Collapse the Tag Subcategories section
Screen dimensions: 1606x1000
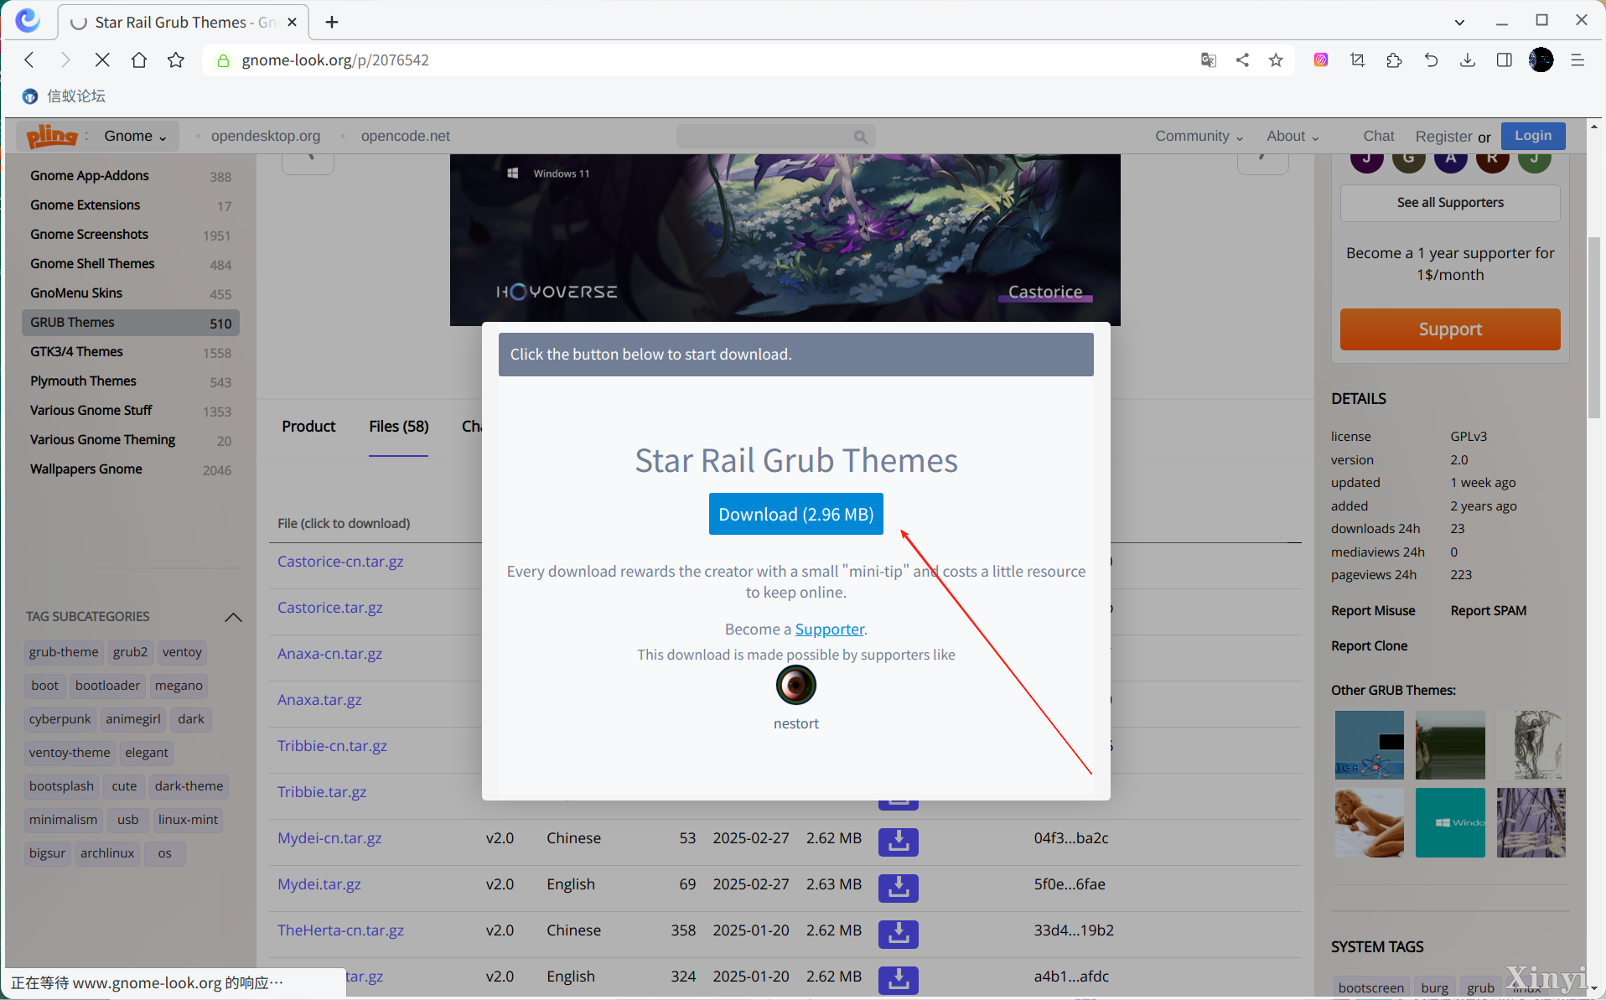coord(233,617)
